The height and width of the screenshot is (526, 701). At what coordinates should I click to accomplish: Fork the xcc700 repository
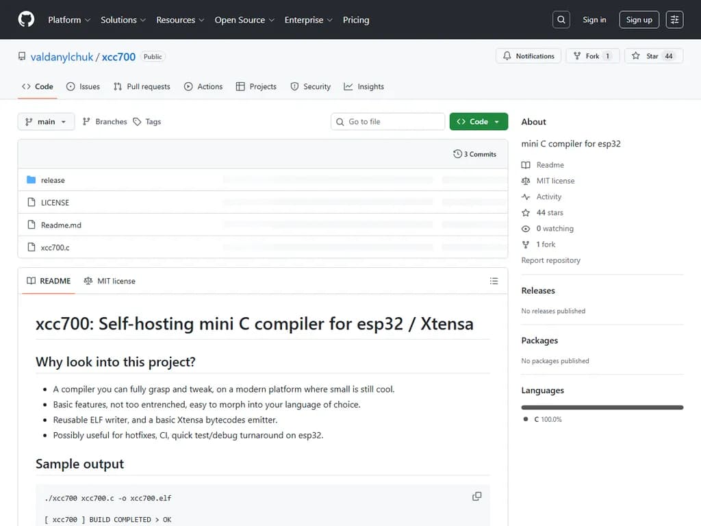point(592,56)
